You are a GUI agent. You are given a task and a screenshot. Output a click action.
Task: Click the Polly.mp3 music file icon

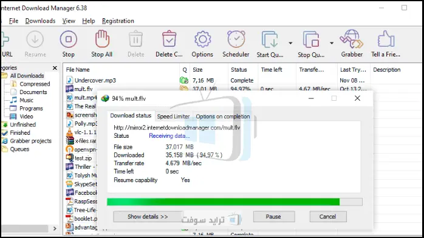pyautogui.click(x=69, y=123)
